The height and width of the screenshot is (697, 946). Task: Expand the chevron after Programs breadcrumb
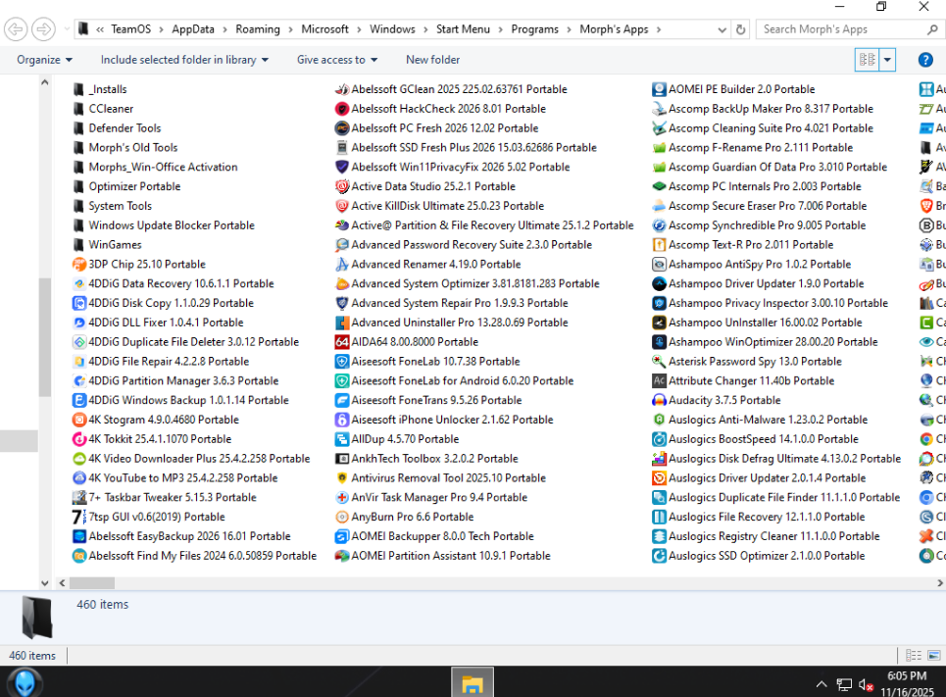point(569,29)
